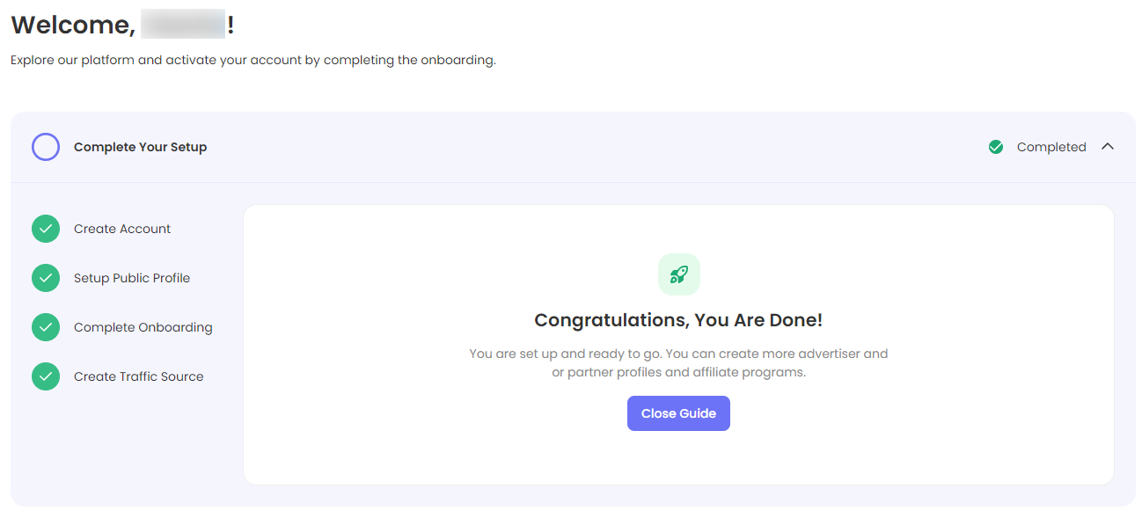The width and height of the screenshot is (1142, 511).
Task: Click the purple circle beside Complete Your Setup
Action: click(46, 147)
